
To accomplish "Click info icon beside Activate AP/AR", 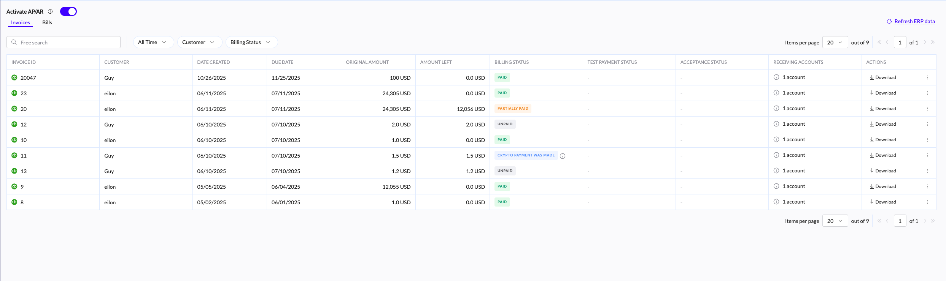I will [x=50, y=11].
